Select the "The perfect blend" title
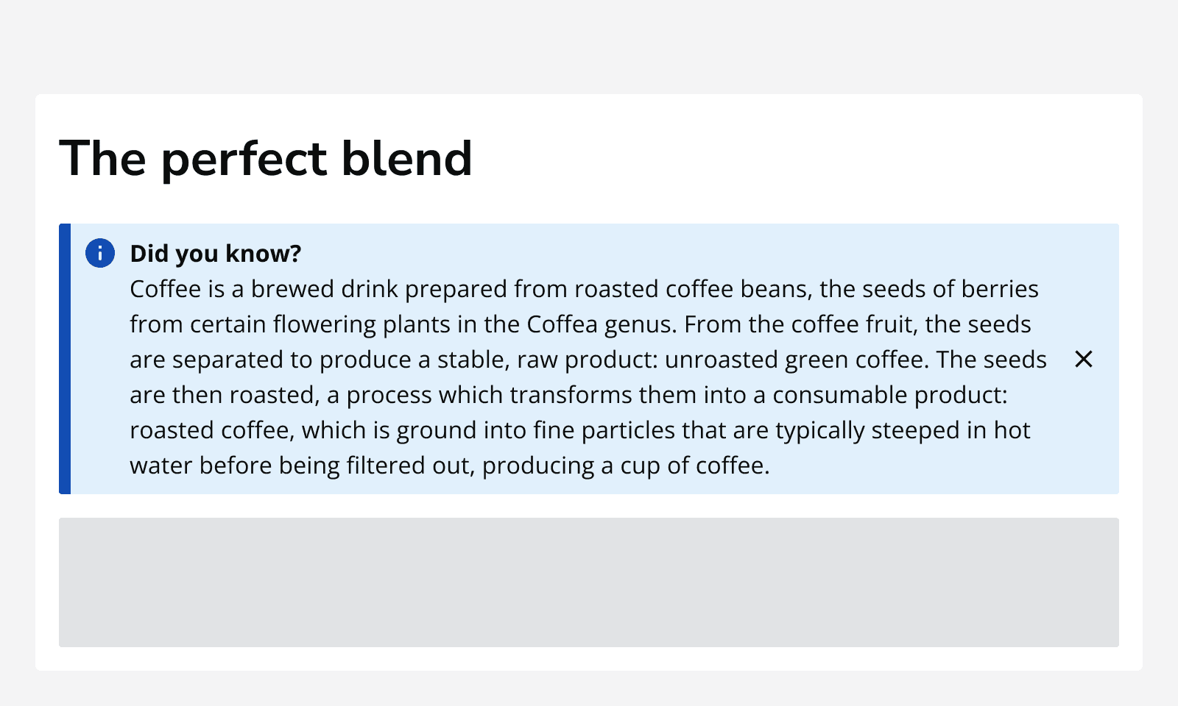 (x=265, y=158)
